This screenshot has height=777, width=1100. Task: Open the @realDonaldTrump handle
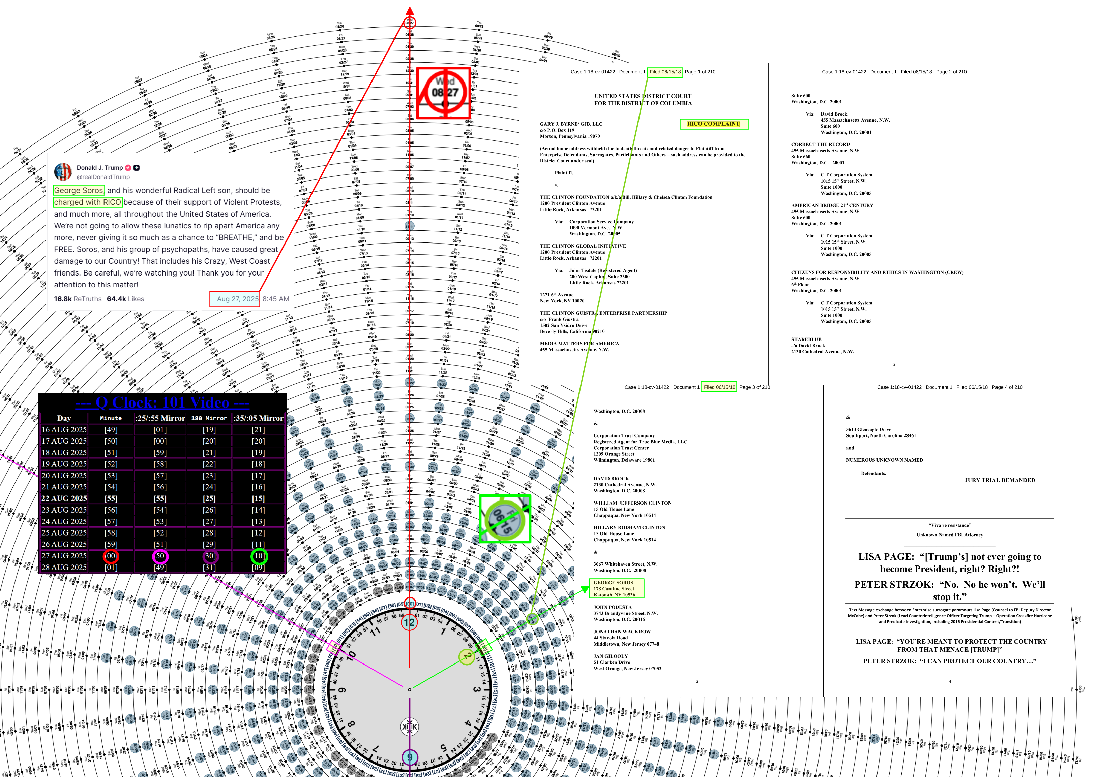(103, 177)
